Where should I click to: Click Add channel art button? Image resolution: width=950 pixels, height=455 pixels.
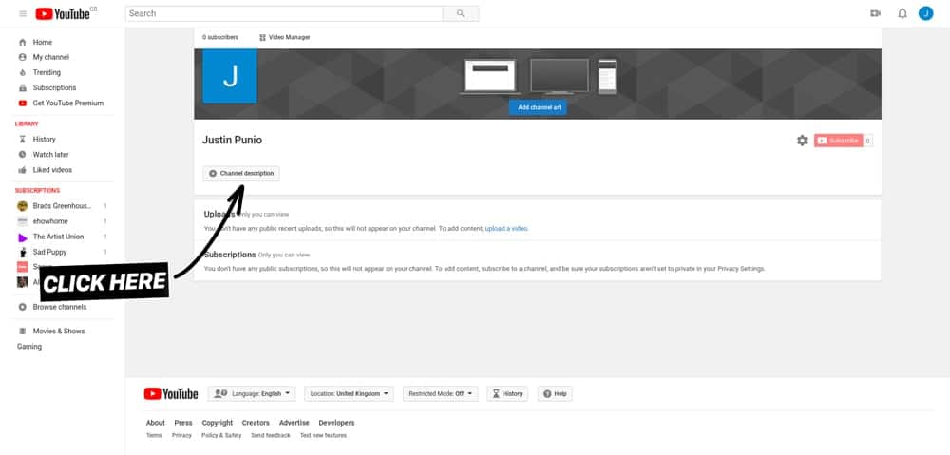point(538,107)
